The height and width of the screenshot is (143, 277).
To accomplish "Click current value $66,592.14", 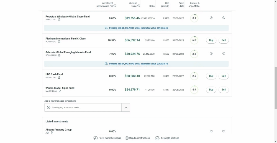I will coord(132,40).
